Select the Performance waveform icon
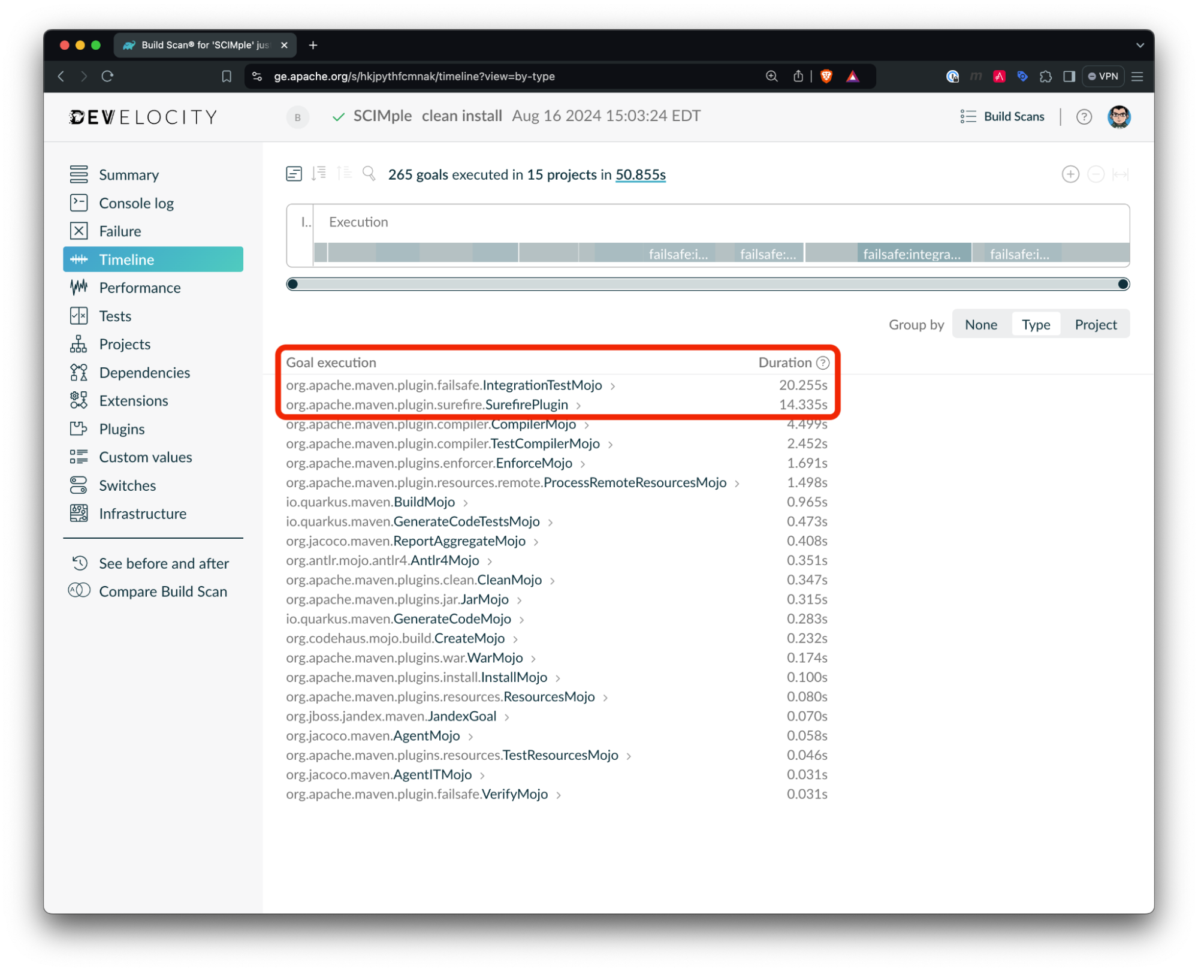 click(x=80, y=287)
